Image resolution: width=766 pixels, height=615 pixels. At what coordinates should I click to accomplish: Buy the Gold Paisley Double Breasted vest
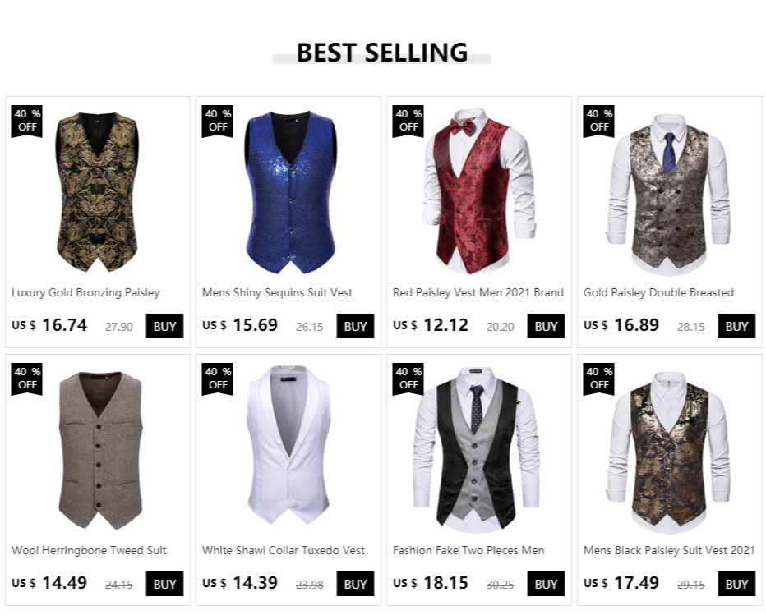[736, 326]
